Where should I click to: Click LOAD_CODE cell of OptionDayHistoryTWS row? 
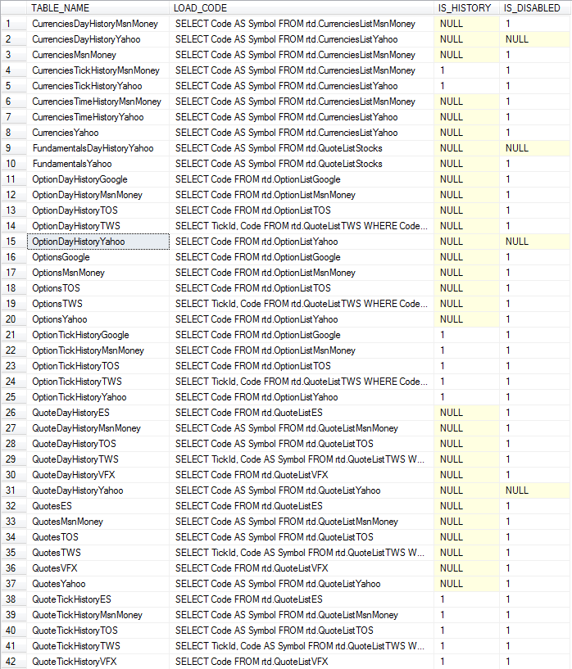pos(302,226)
